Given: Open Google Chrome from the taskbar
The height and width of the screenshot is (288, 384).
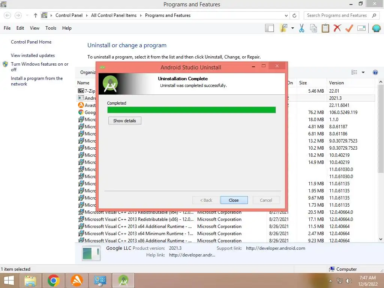Looking at the screenshot, I should 53,280.
